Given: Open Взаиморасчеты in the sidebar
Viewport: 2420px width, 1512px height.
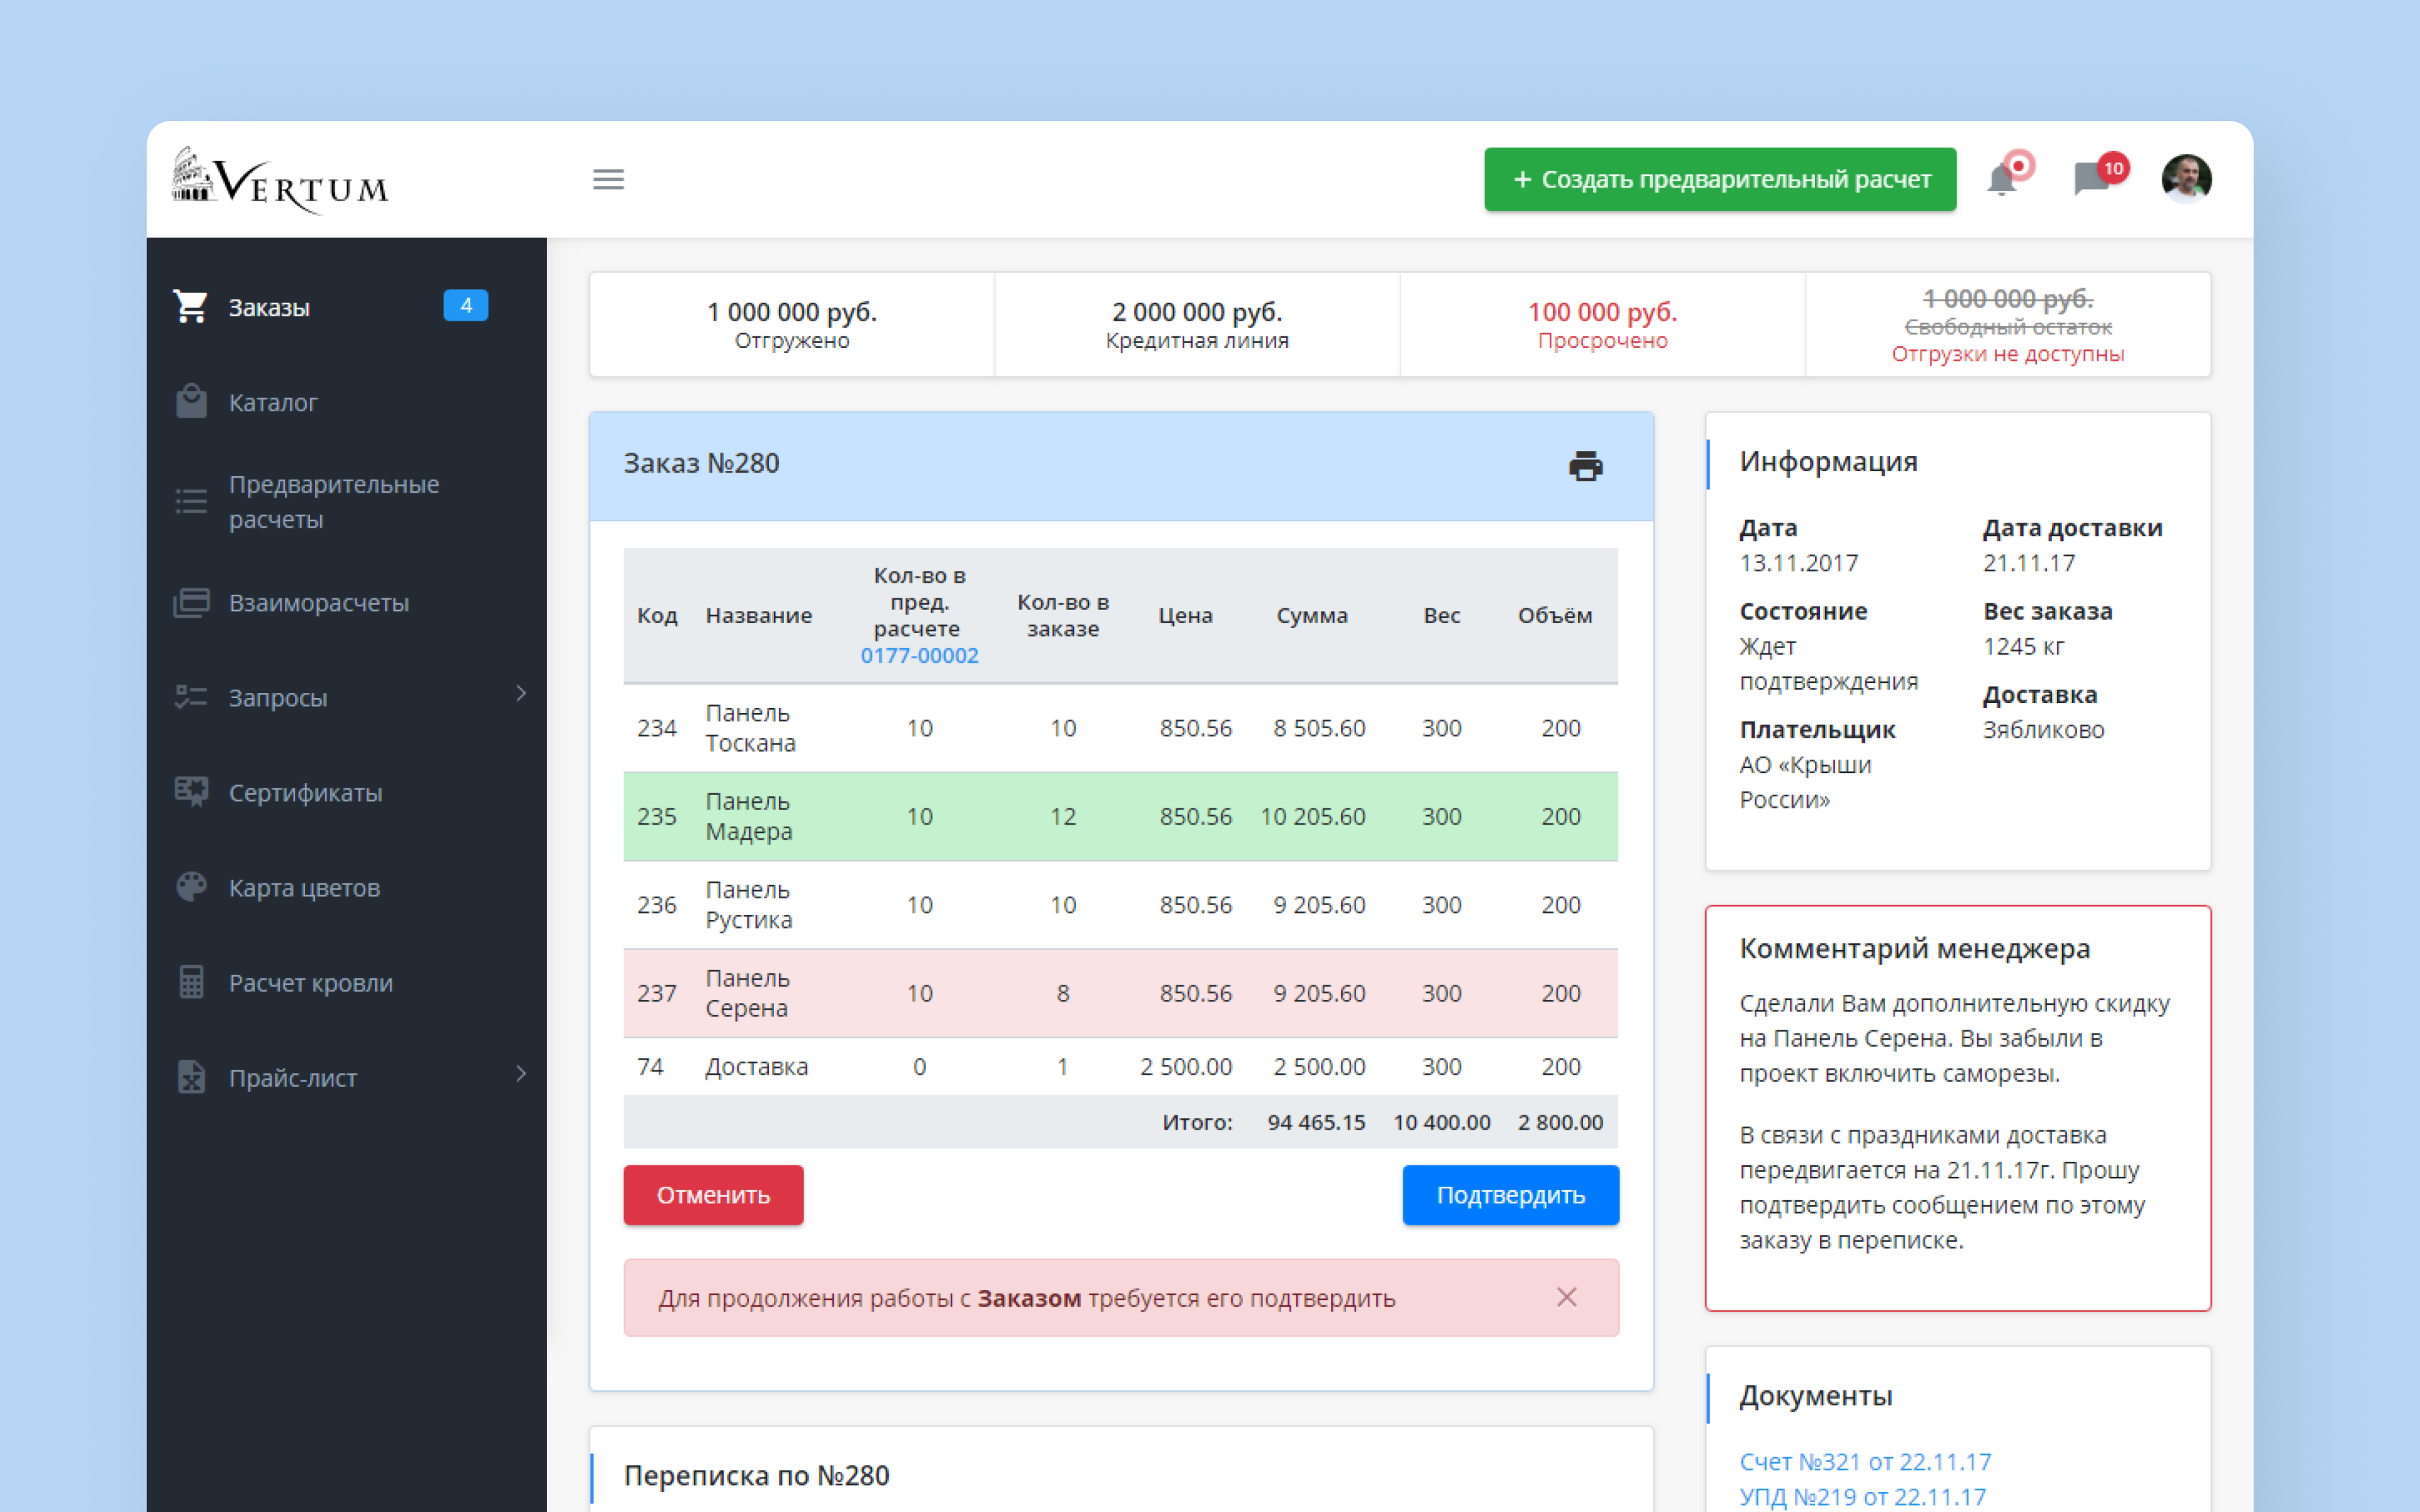Looking at the screenshot, I should (x=318, y=603).
